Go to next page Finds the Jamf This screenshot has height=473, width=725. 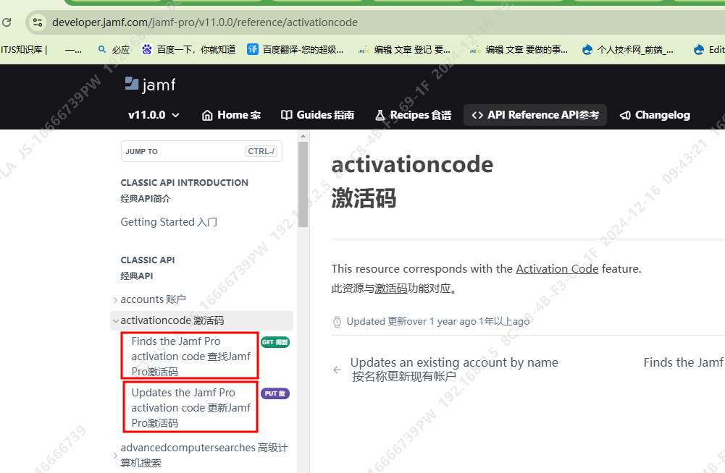tap(684, 362)
